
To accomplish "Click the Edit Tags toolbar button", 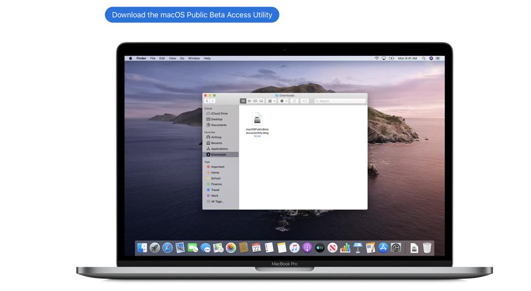I will tap(305, 101).
